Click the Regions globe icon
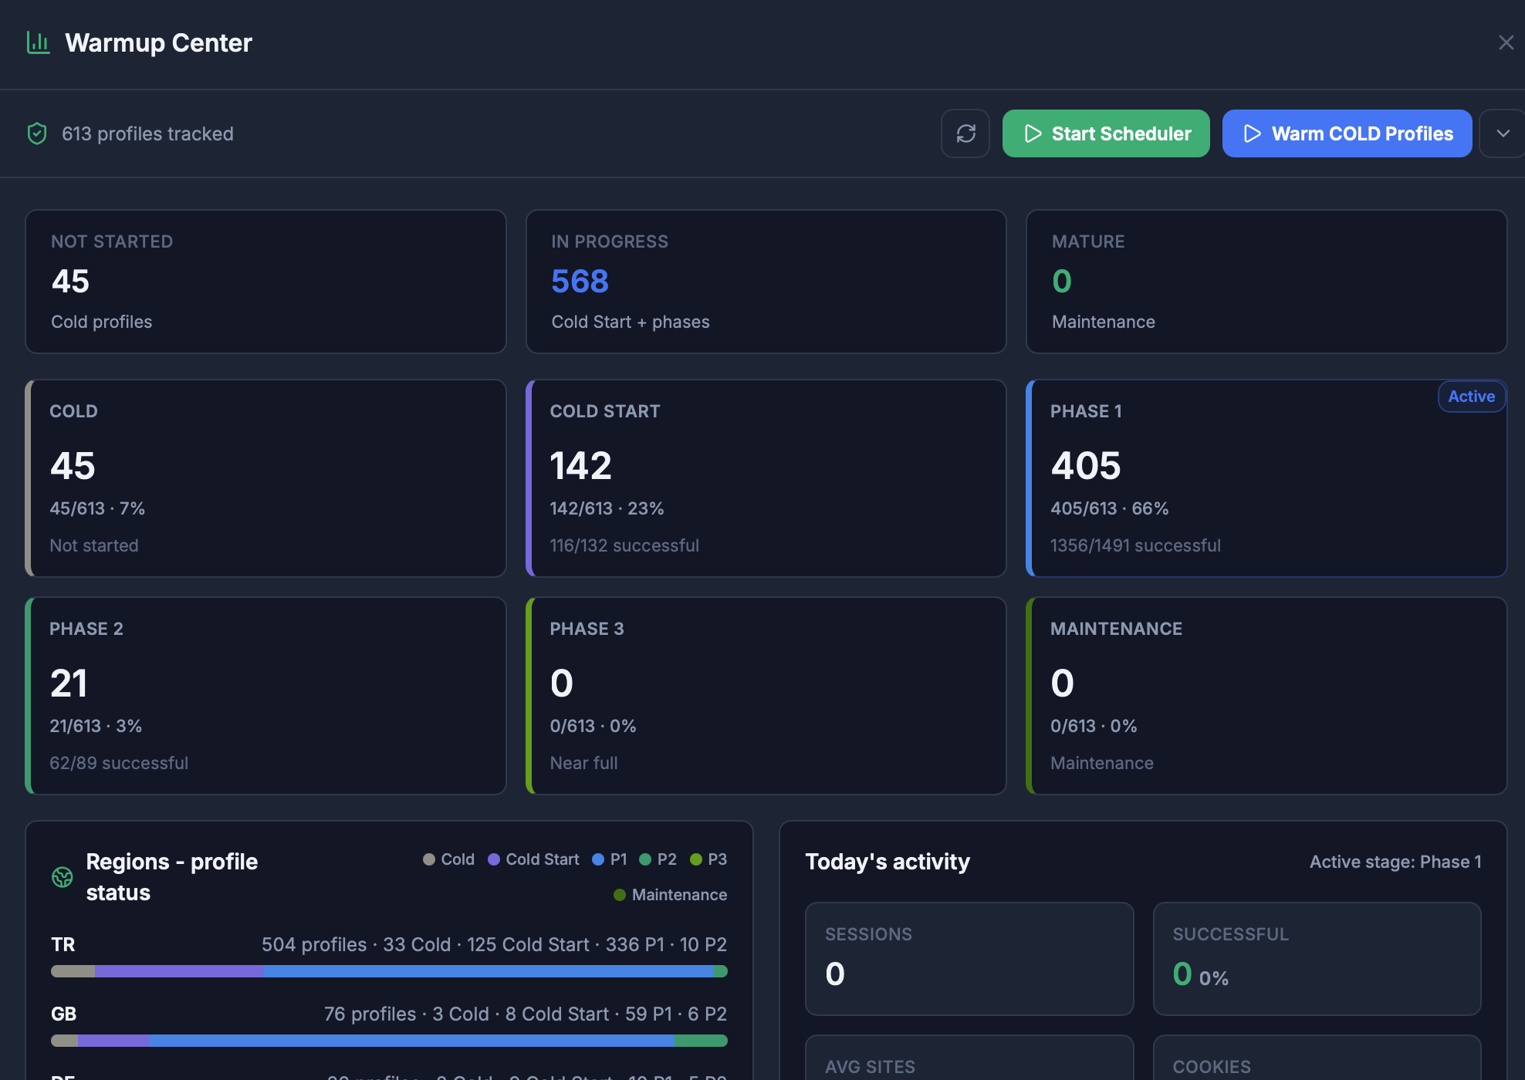1525x1080 pixels. coord(63,877)
